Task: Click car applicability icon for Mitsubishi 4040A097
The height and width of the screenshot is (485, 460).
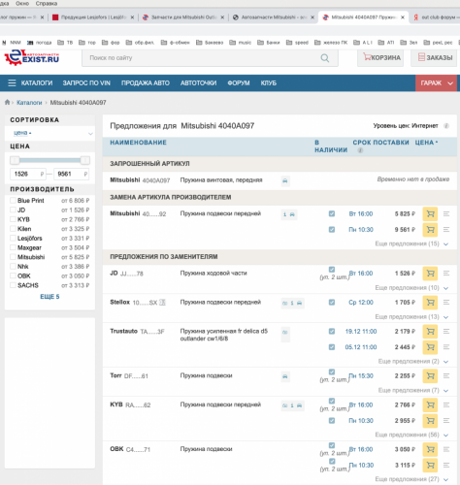Action: pos(285,180)
